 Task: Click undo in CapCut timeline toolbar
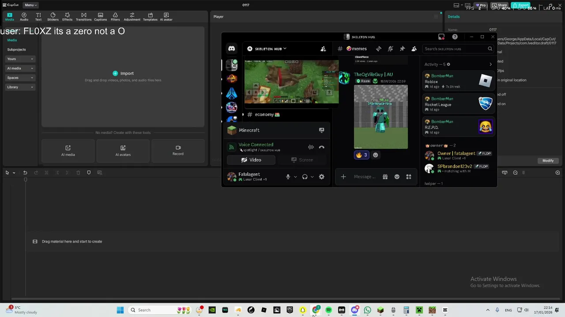pyautogui.click(x=25, y=173)
